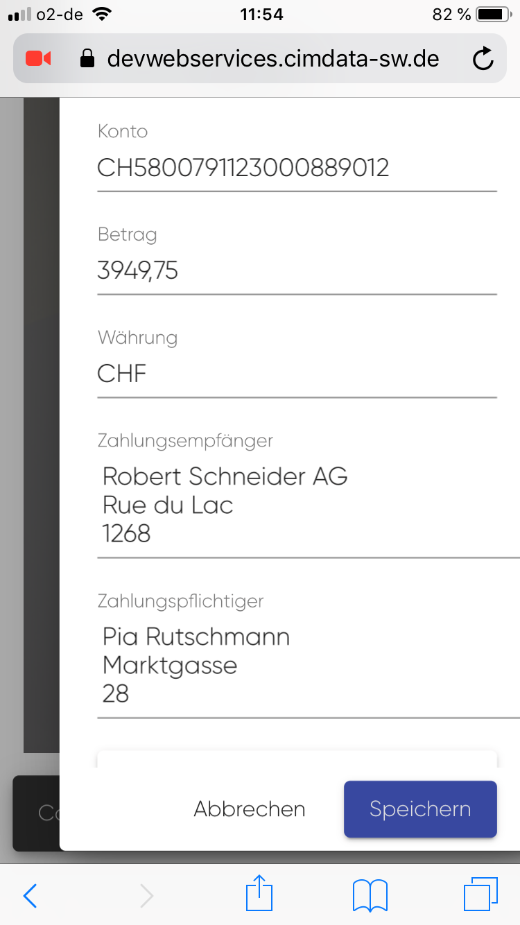The height and width of the screenshot is (925, 520).
Task: Show open tabs with tabs icon
Action: [480, 894]
